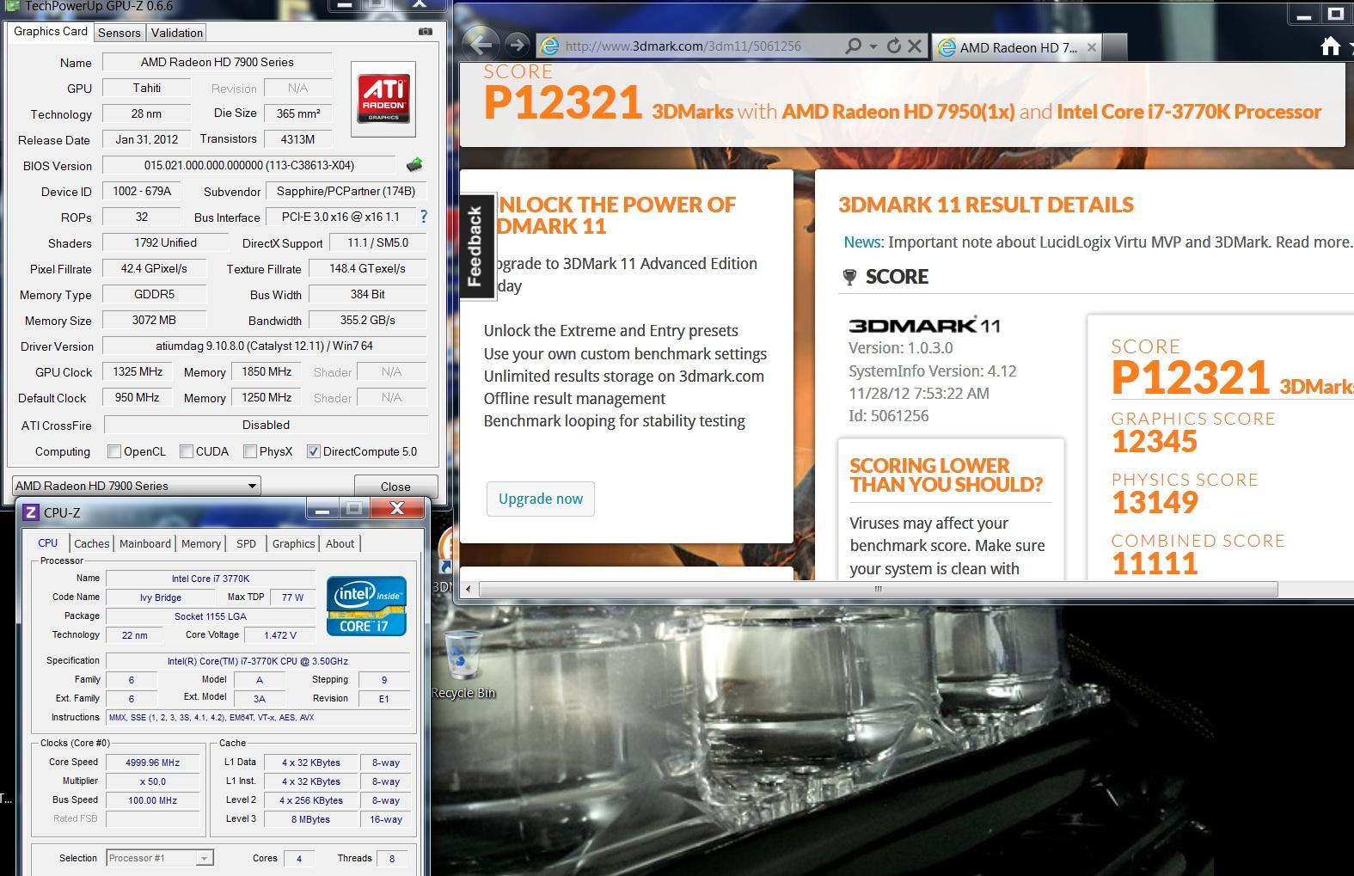1354x876 pixels.
Task: Toggle the DirectCompute 5.0 checkbox
Action: [x=314, y=451]
